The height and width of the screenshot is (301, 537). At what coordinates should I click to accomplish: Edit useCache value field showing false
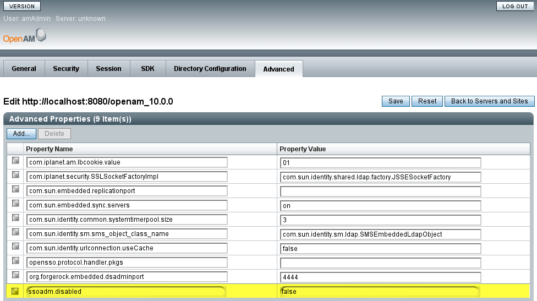click(x=381, y=249)
